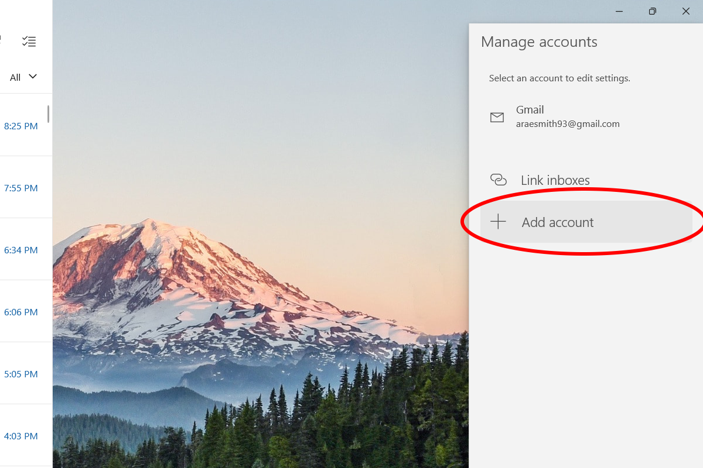Click araesmith93@gmail.com address text
This screenshot has height=468, width=703.
(568, 124)
